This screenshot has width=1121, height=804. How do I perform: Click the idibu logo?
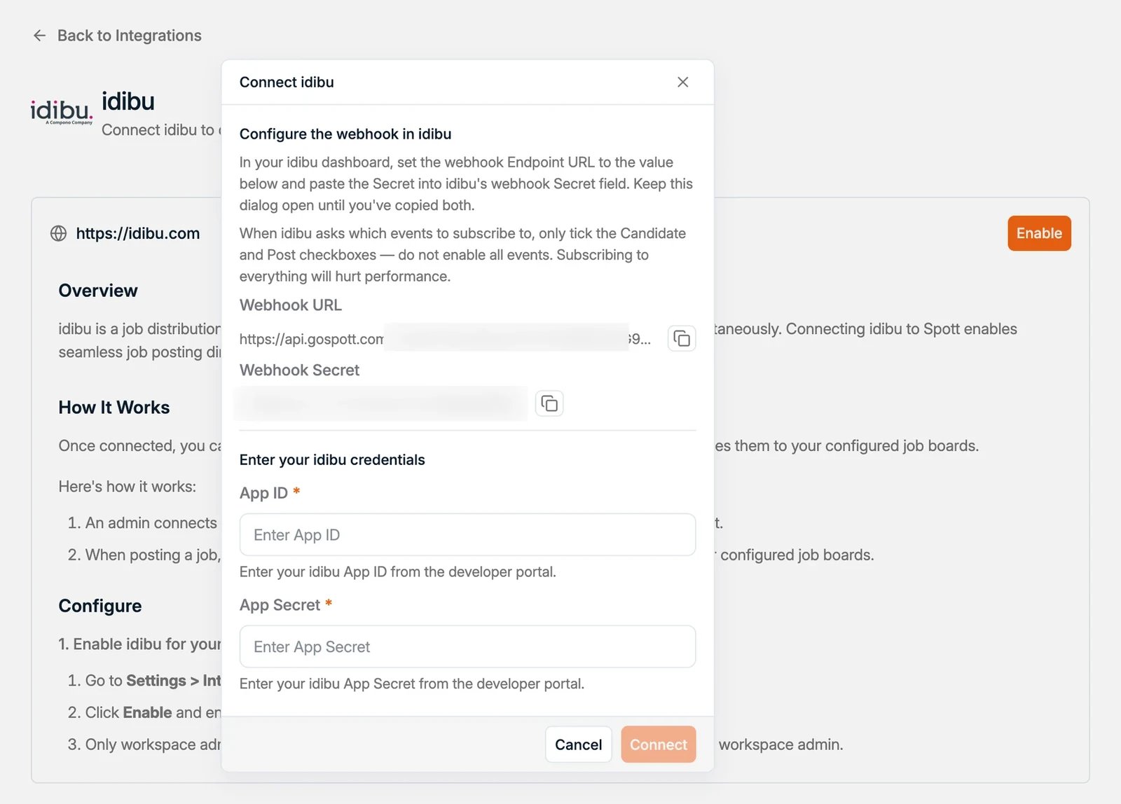click(61, 112)
